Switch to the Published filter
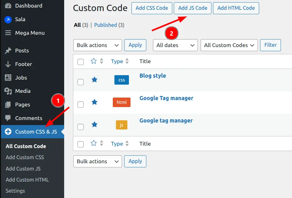 (x=106, y=25)
